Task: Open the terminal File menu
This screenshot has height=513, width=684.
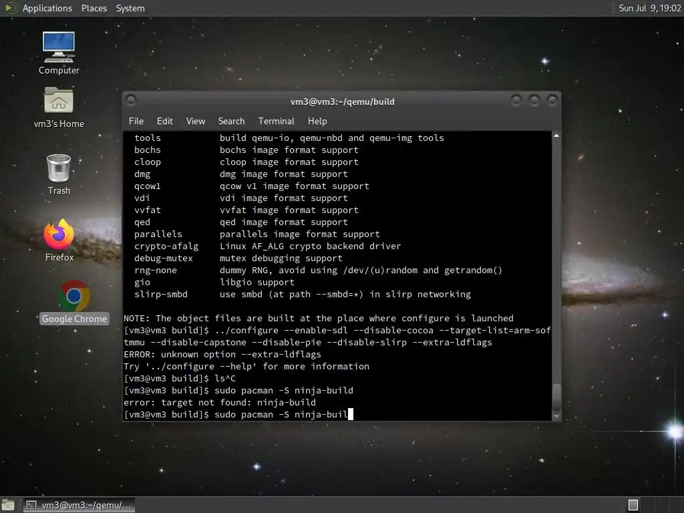Action: click(x=136, y=122)
